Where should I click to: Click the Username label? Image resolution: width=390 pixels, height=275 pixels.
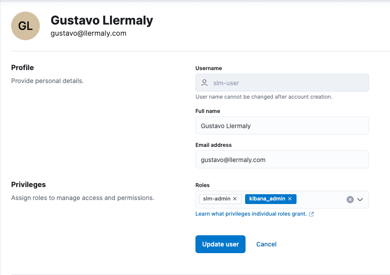click(x=209, y=68)
